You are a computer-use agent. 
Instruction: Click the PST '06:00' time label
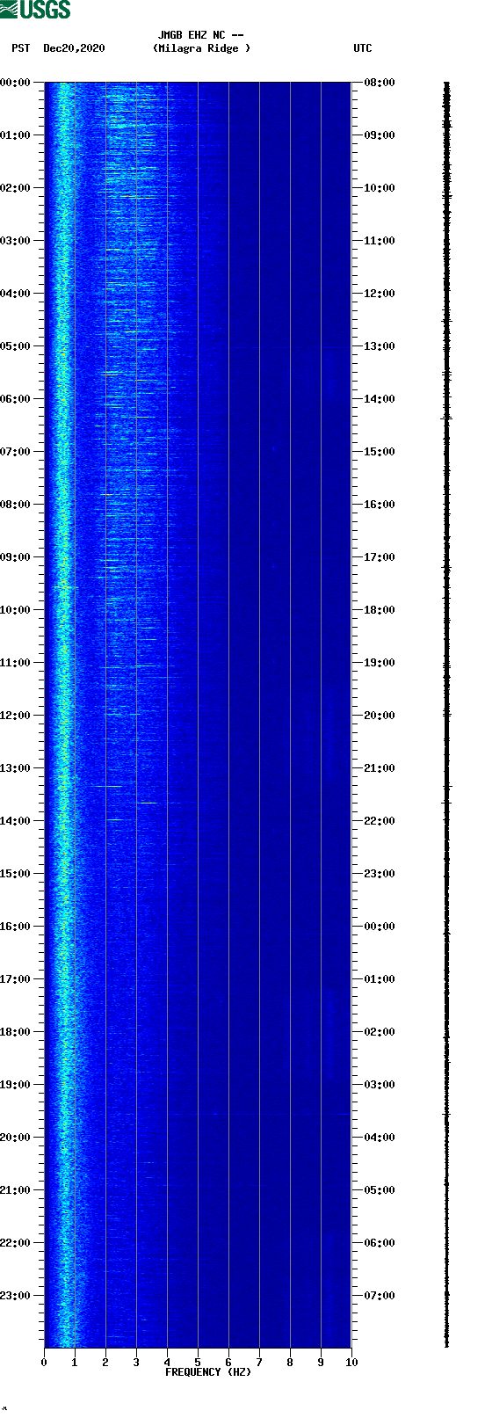point(16,399)
